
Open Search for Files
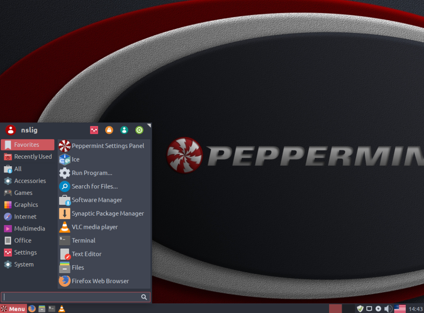point(104,187)
